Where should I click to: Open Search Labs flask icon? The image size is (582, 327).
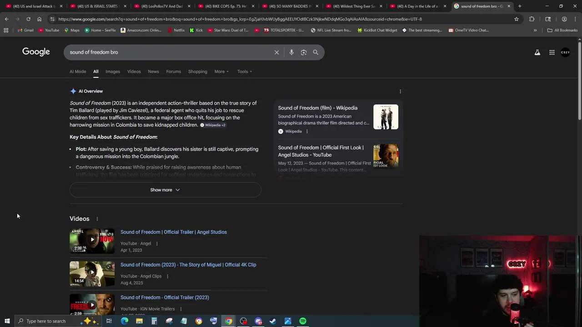[x=537, y=52]
